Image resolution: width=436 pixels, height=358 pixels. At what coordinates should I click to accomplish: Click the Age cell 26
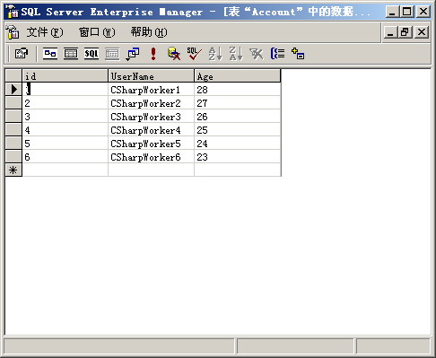(238, 117)
